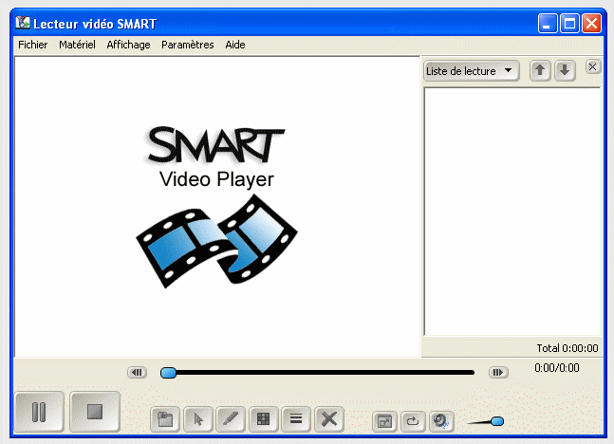Close the Lecteur vidéo SMART window
The image size is (614, 444).
point(591,24)
